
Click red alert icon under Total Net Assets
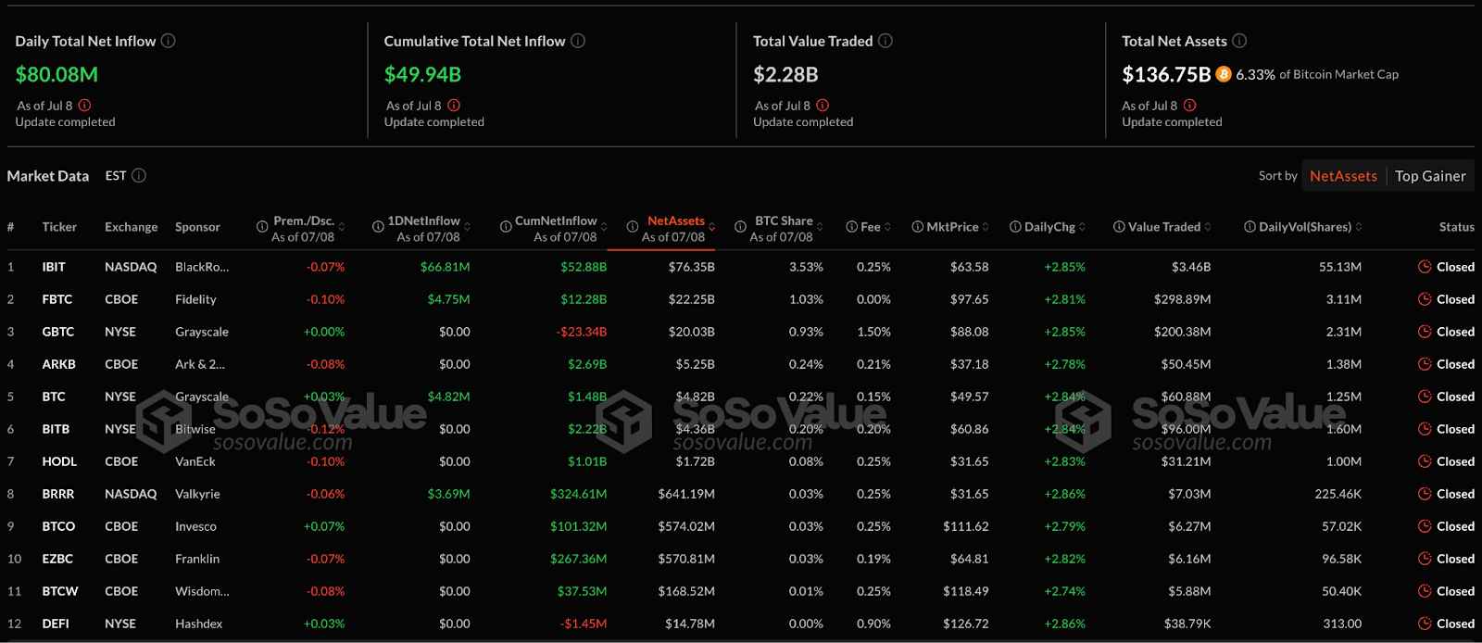pyautogui.click(x=1190, y=106)
